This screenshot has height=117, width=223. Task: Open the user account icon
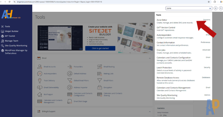coord(221,8)
